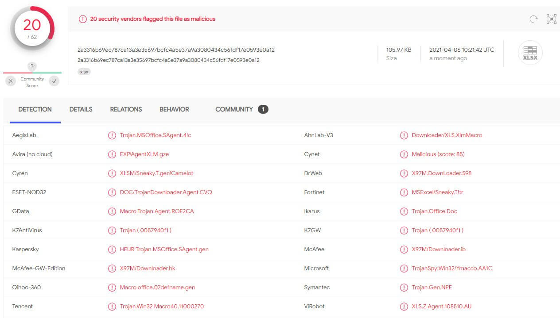Click the ViRobot vendor name
The image size is (560, 318).
coord(315,307)
